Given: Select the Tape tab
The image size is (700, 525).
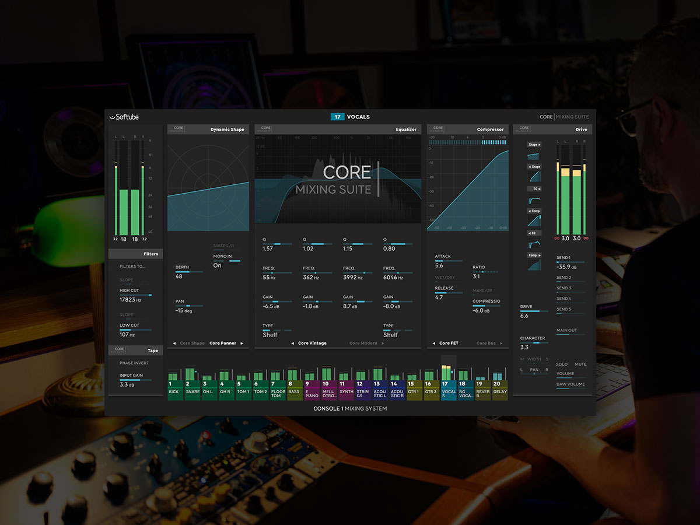Looking at the screenshot, I should click(152, 350).
